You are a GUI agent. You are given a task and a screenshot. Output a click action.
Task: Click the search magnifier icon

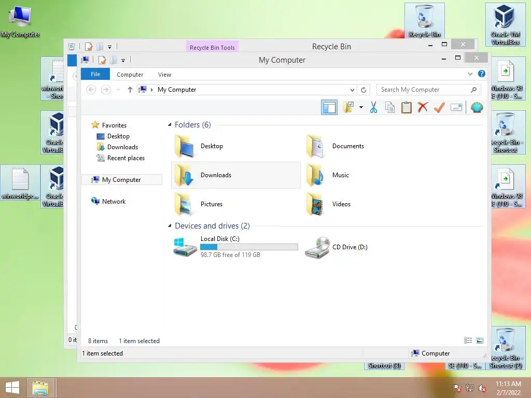(474, 90)
